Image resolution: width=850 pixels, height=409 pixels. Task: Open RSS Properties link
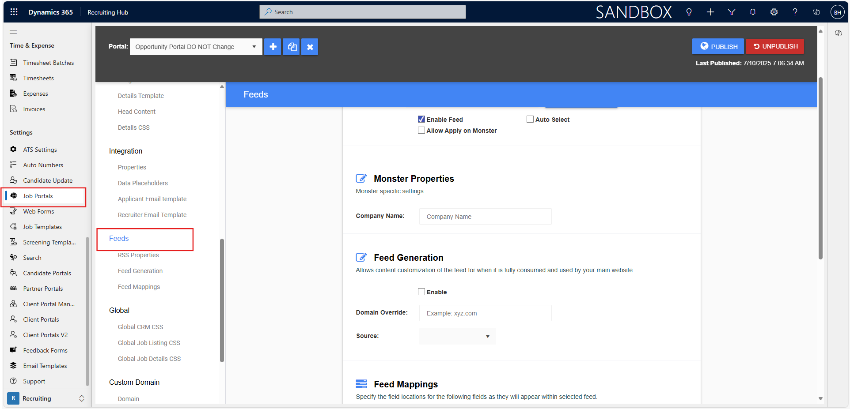(138, 255)
